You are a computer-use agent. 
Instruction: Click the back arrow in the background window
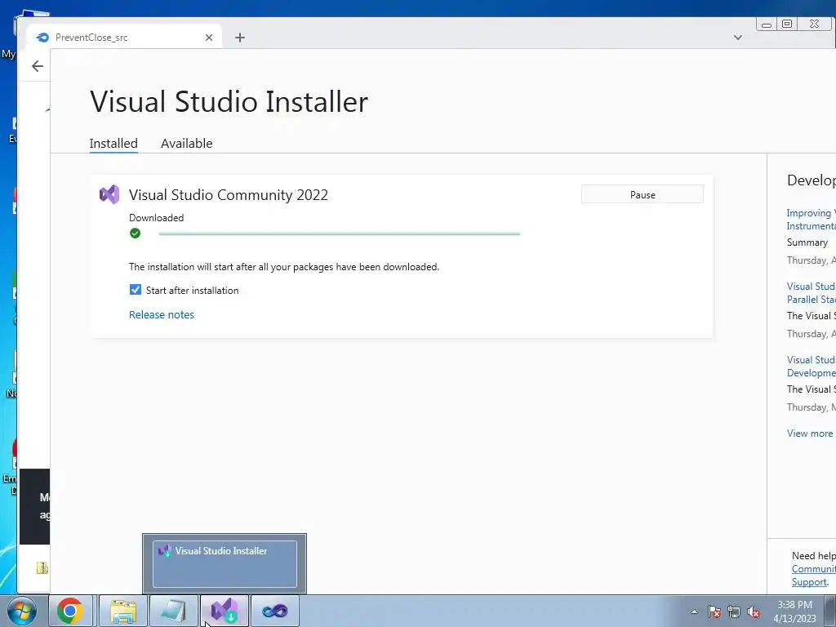click(38, 66)
